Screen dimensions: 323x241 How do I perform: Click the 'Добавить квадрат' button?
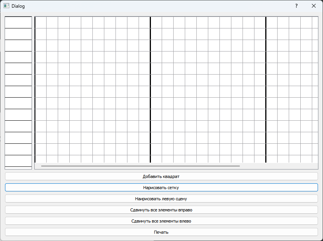(x=161, y=176)
